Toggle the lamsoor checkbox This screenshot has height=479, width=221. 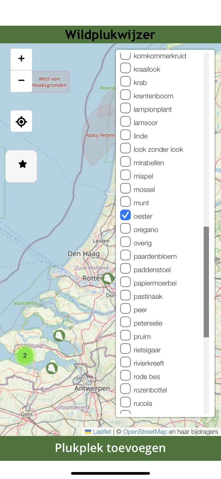[x=125, y=121]
